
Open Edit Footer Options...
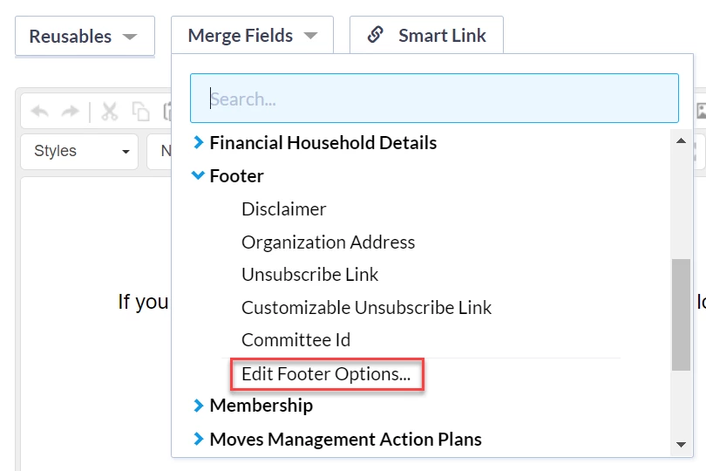coord(325,374)
